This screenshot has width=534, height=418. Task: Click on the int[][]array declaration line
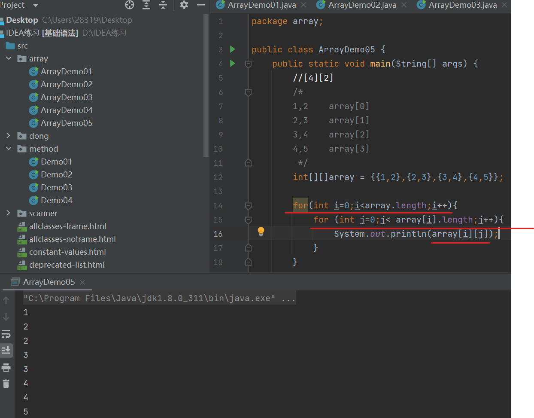coord(398,177)
